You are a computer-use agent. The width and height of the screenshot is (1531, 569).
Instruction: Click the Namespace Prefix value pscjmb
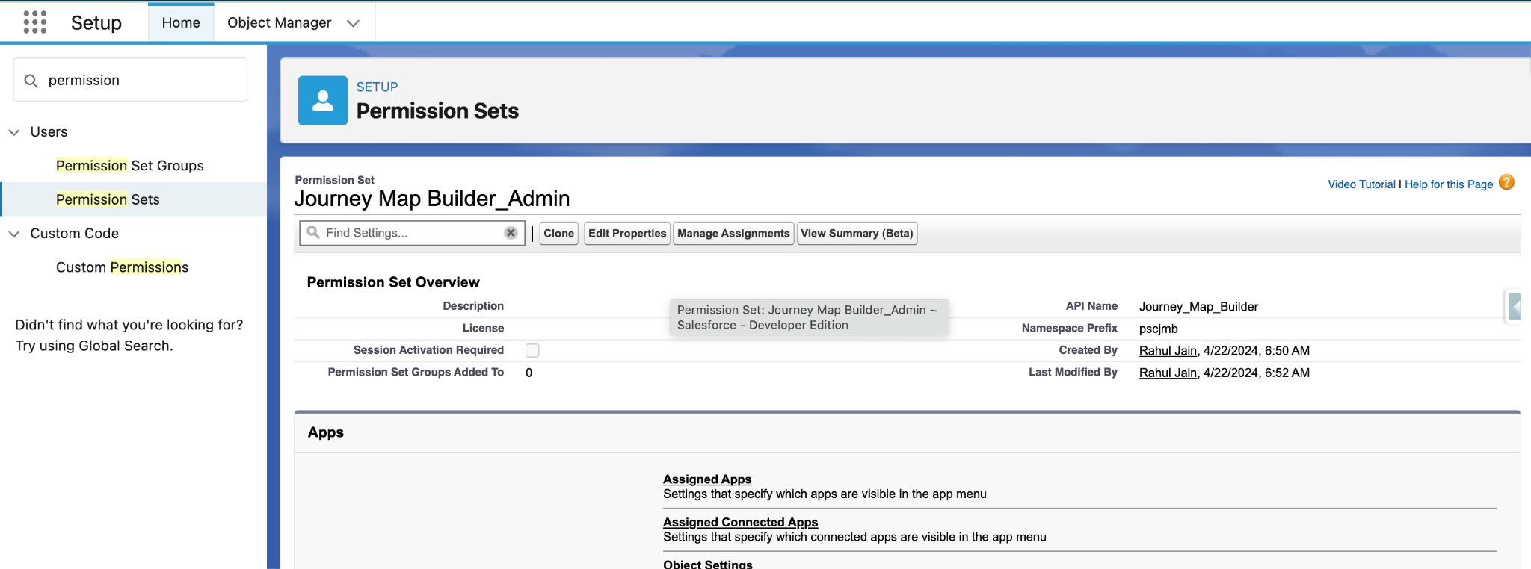1158,329
